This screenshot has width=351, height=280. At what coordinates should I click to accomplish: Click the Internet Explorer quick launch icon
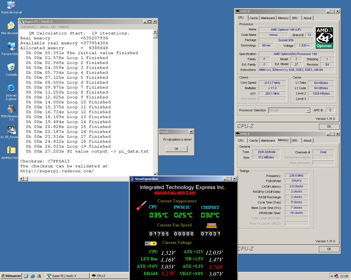coord(33,276)
